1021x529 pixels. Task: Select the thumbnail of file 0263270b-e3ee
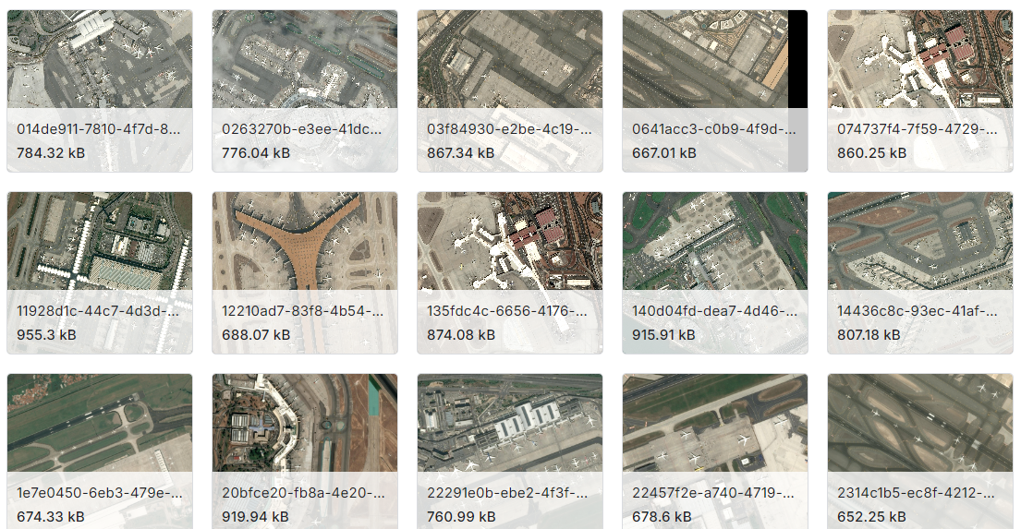point(305,59)
